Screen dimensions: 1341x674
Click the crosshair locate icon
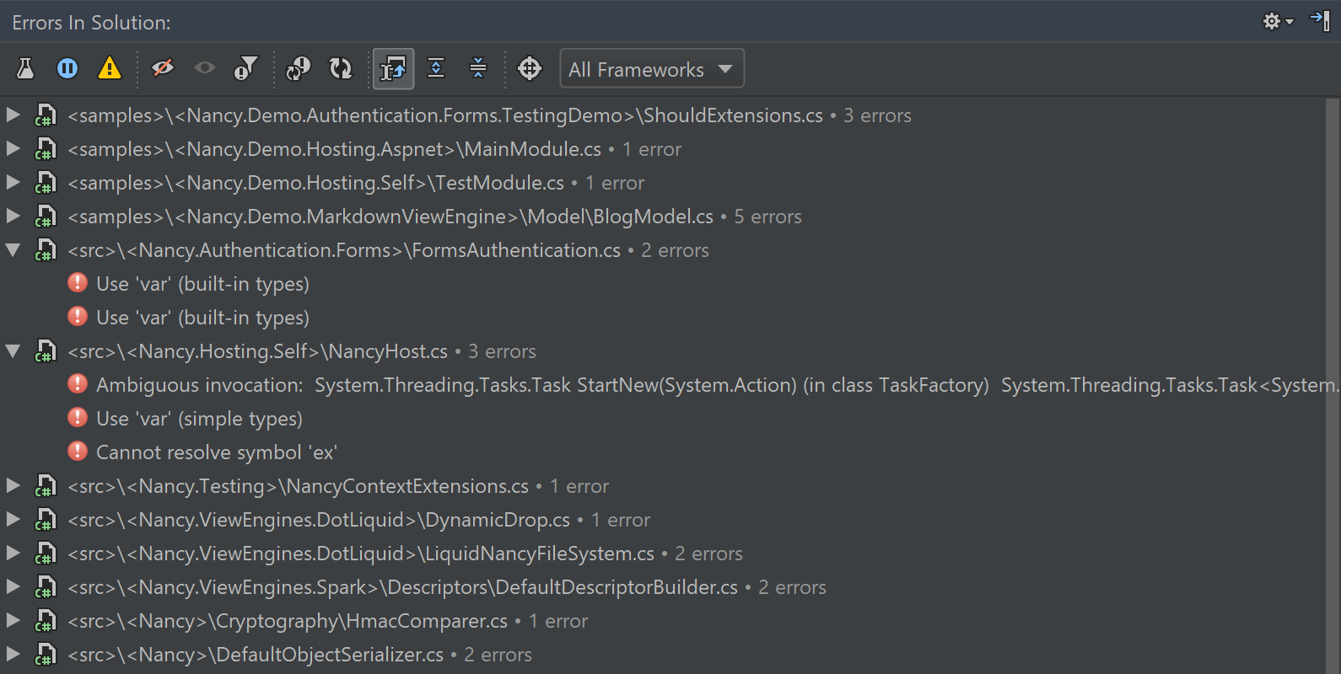530,68
